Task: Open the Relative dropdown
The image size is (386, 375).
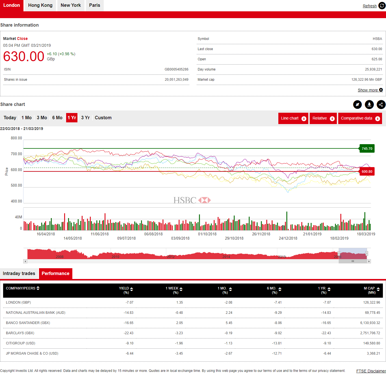Action: tap(323, 118)
